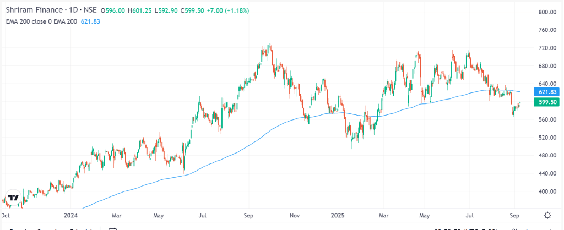Click the 440.00 price scale label
The height and width of the screenshot is (230, 564).
pos(548,173)
